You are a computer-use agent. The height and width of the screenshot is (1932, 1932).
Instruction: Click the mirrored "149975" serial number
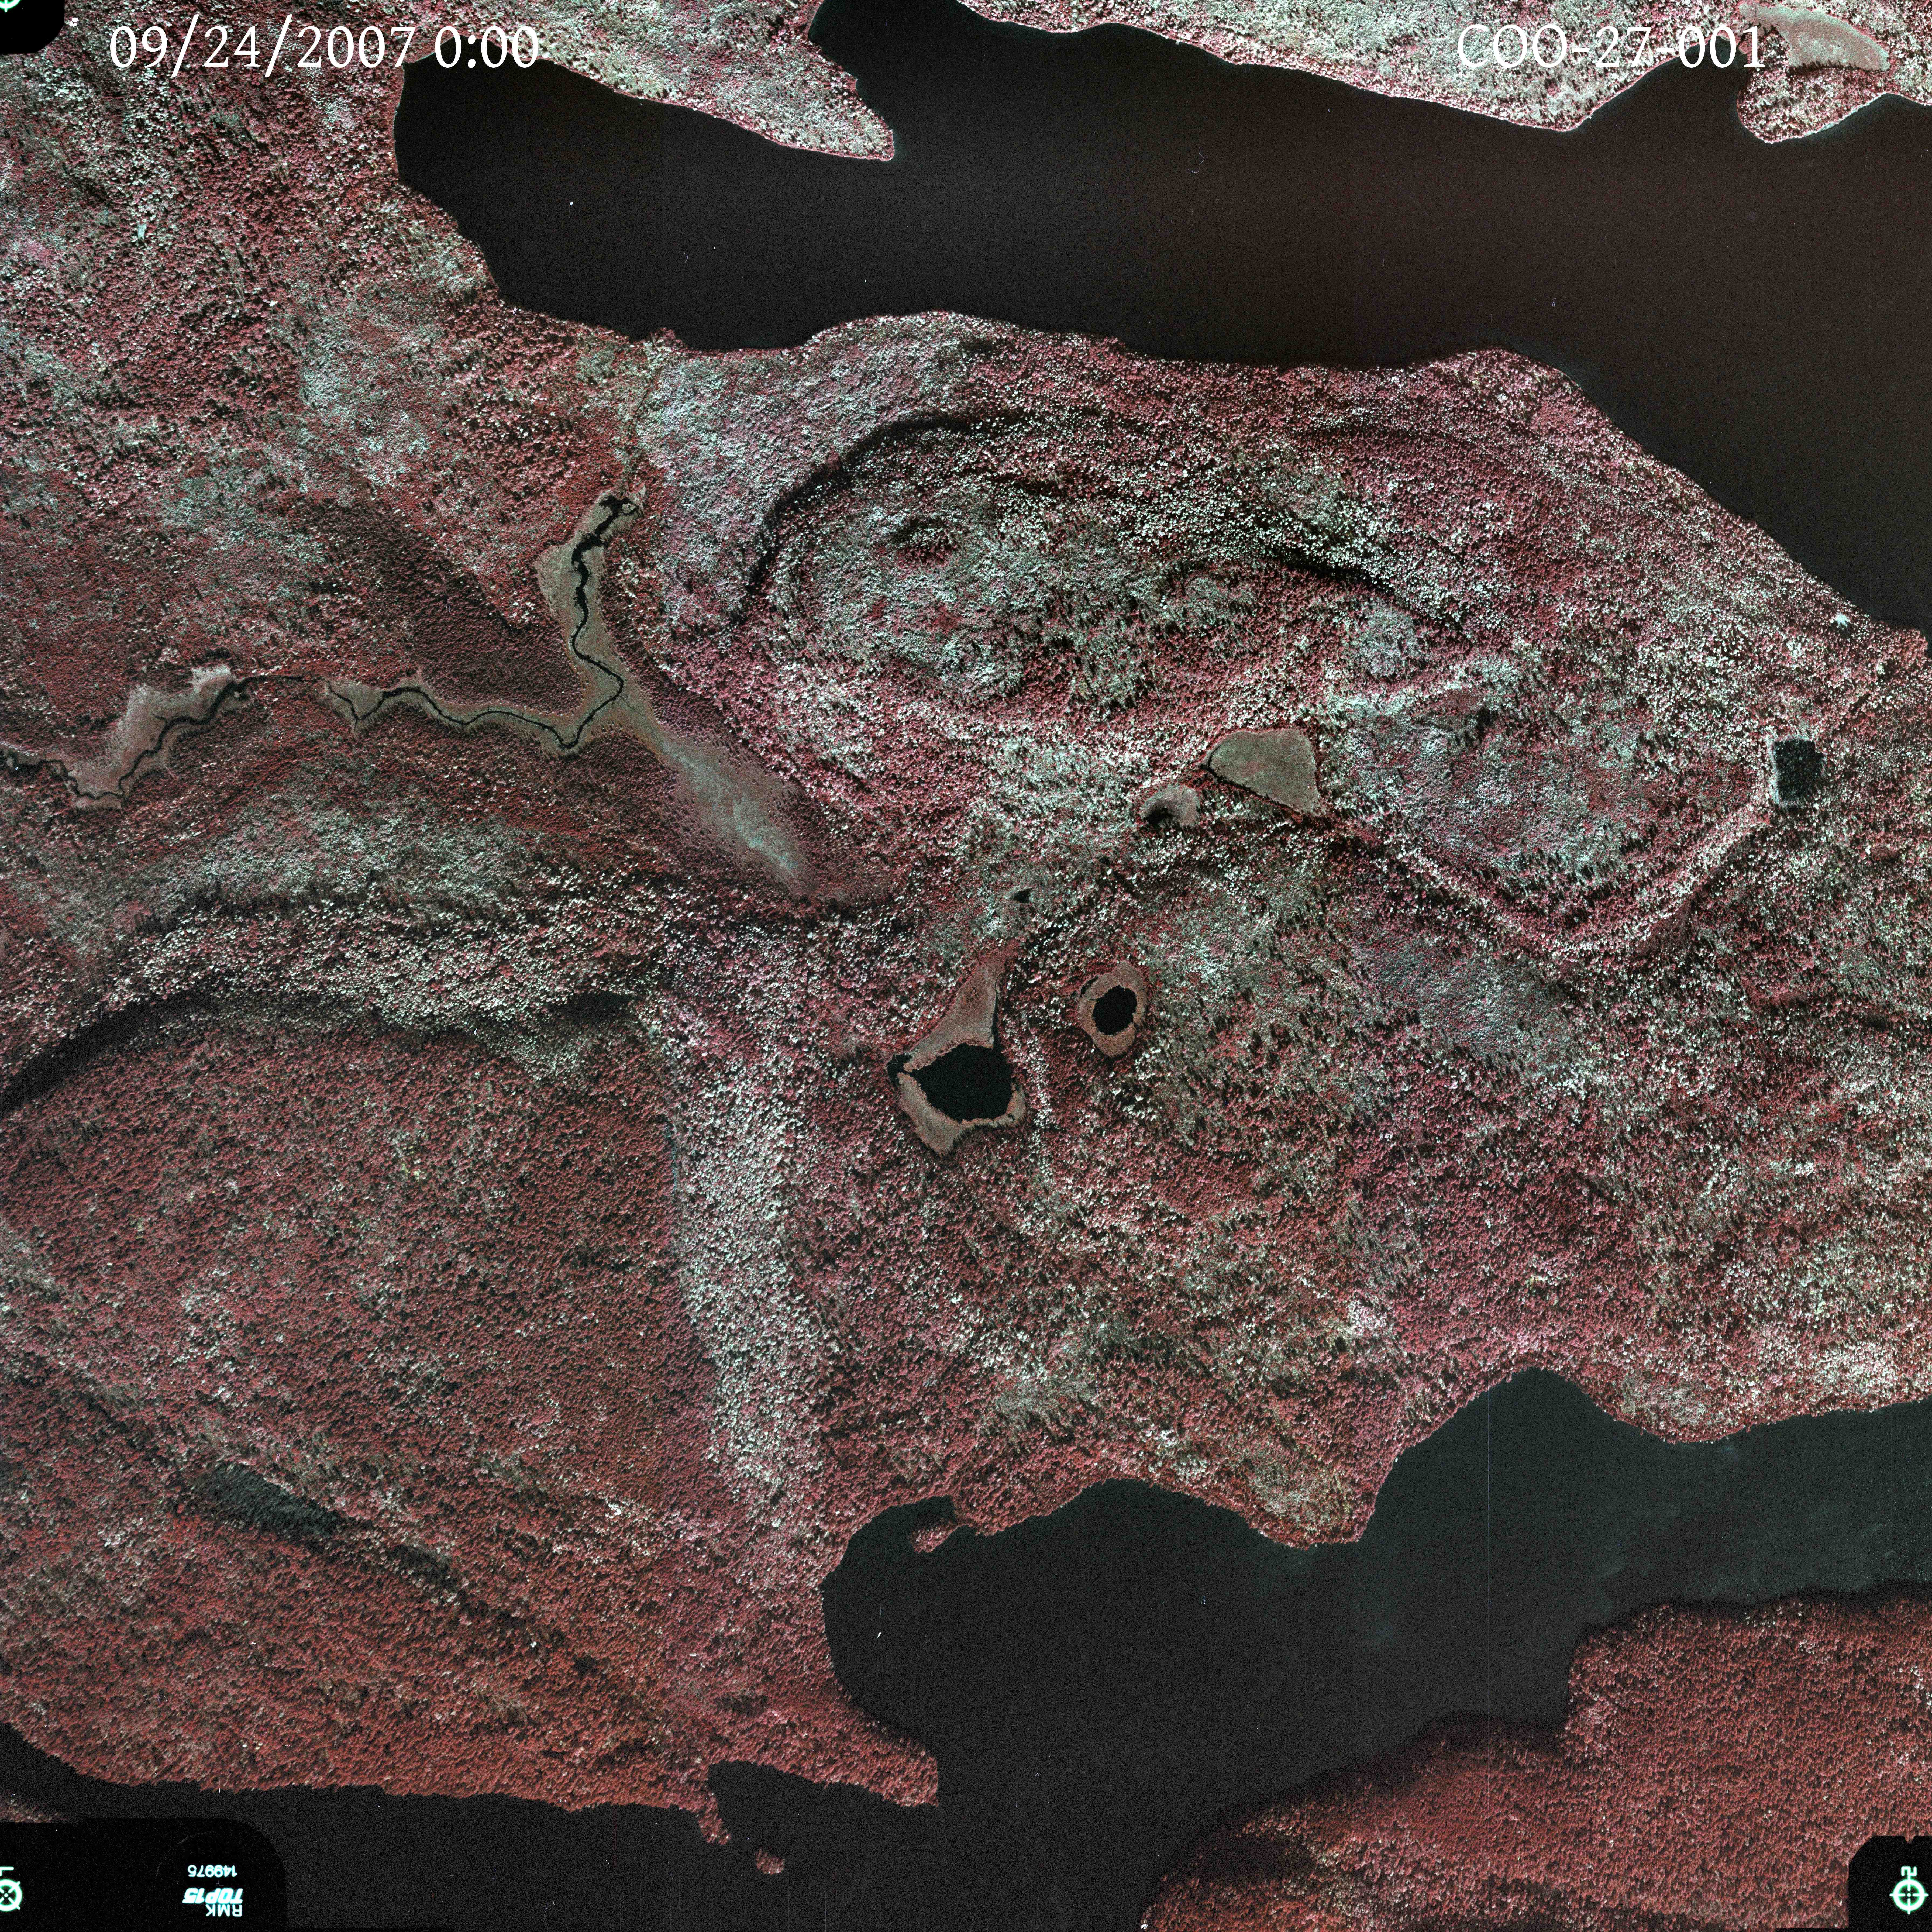click(212, 1871)
